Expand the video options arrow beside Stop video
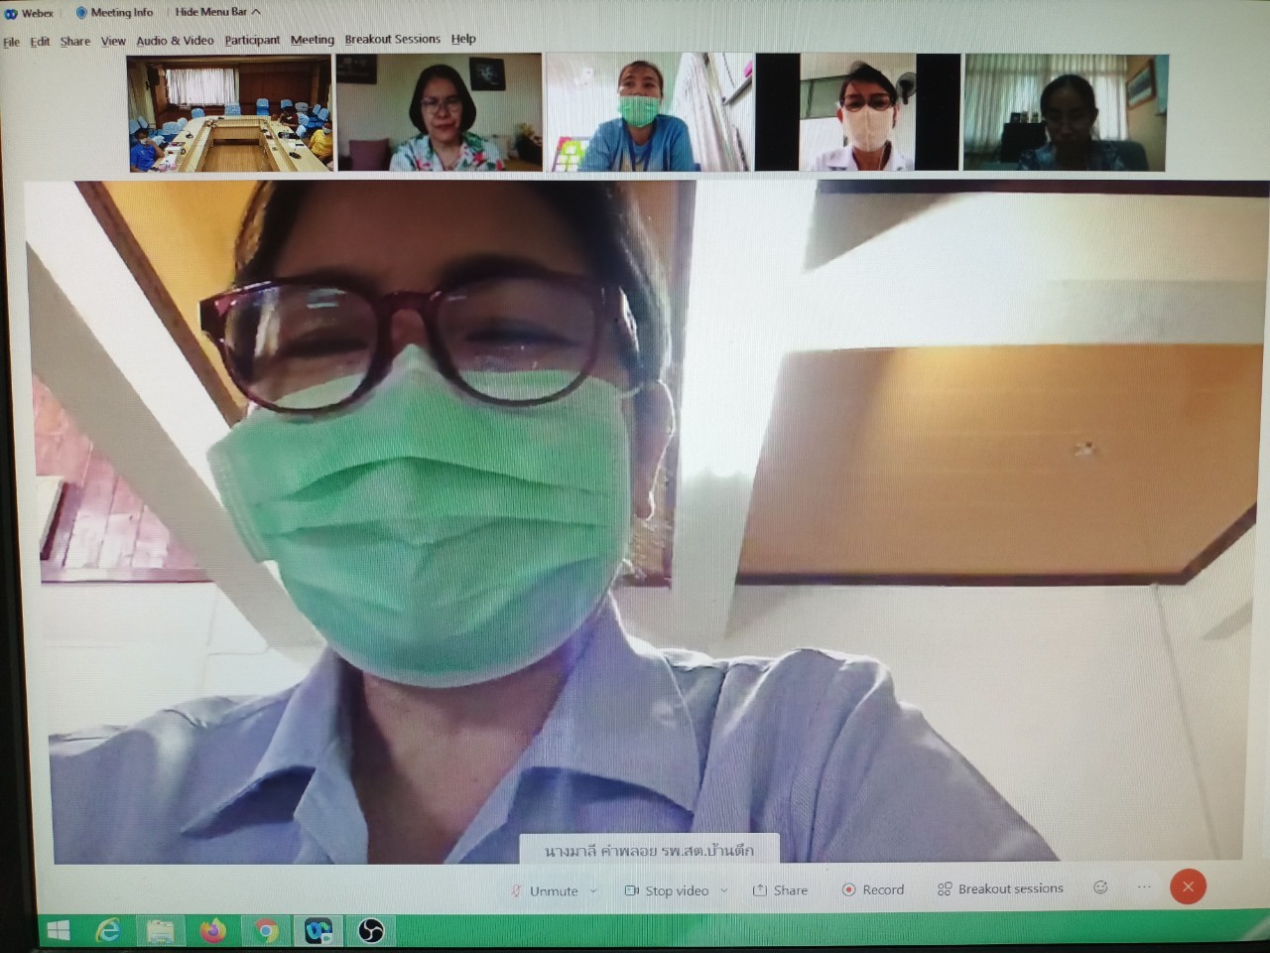The height and width of the screenshot is (953, 1270). [x=724, y=890]
